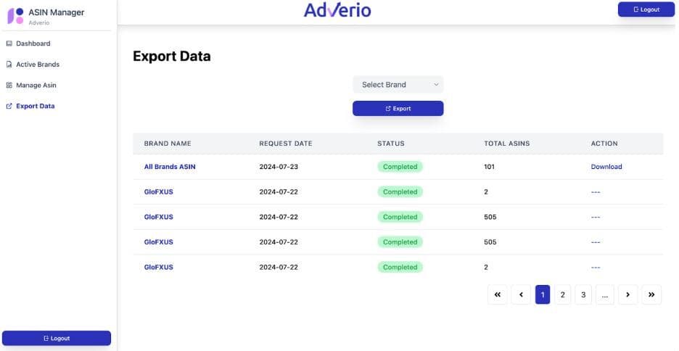Click the Manage Asin grid icon

tap(9, 85)
